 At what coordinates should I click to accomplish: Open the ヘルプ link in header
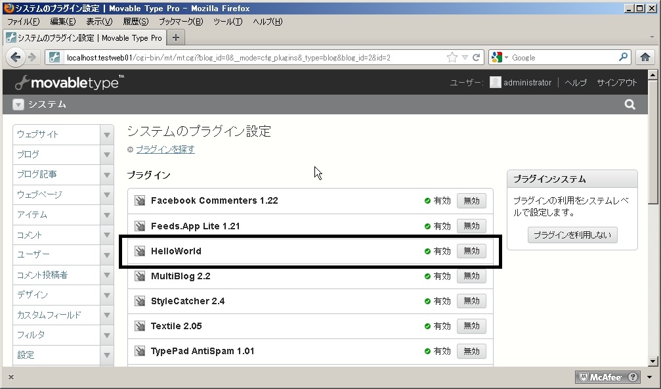click(x=576, y=83)
